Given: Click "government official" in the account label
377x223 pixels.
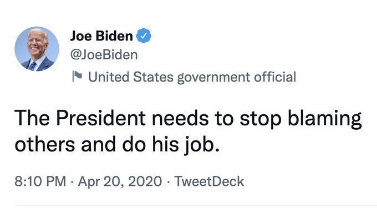Looking at the screenshot, I should click(237, 77).
